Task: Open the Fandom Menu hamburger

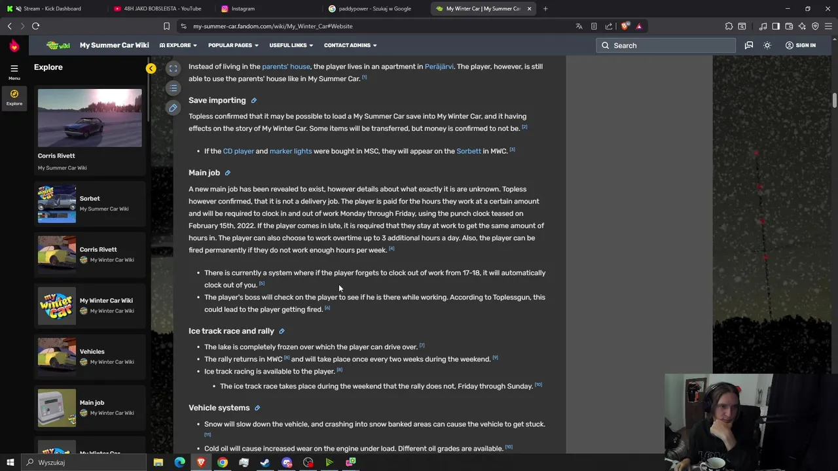Action: [14, 71]
